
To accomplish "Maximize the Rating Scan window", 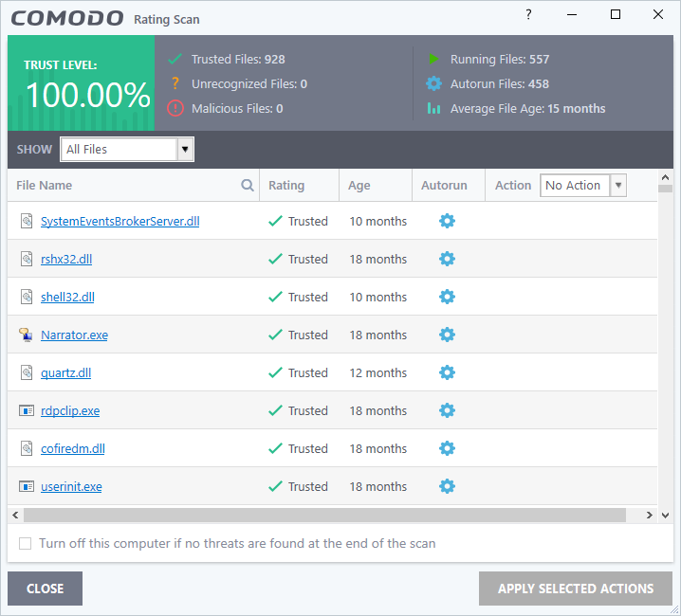I will pyautogui.click(x=615, y=15).
